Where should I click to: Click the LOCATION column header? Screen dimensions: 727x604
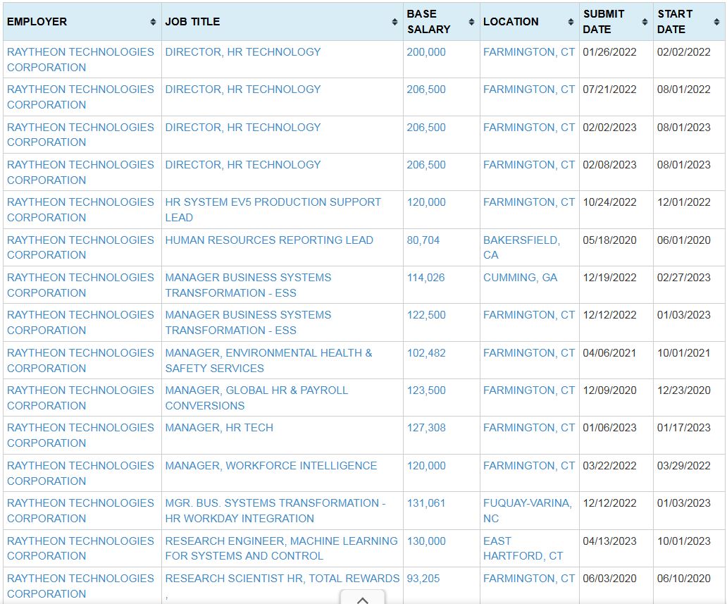(529, 21)
